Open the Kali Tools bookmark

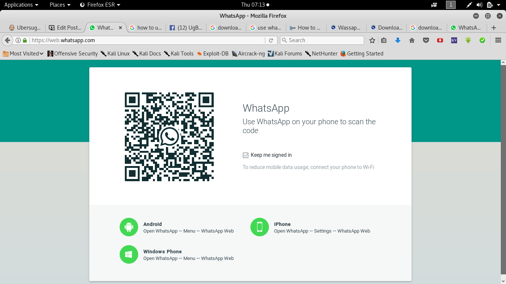coord(179,54)
